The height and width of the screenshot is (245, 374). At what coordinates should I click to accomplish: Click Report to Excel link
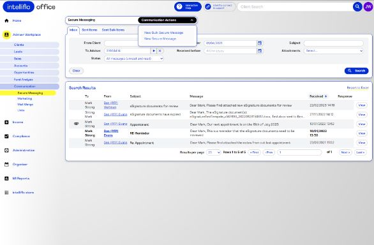357,88
